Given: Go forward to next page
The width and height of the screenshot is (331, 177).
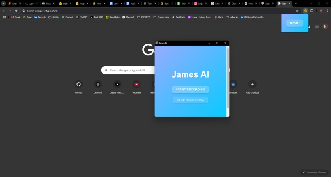Looking at the screenshot, I should [x=10, y=11].
